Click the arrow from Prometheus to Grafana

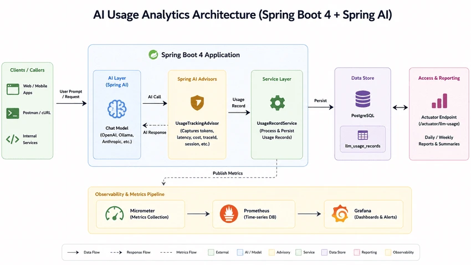[x=309, y=213]
